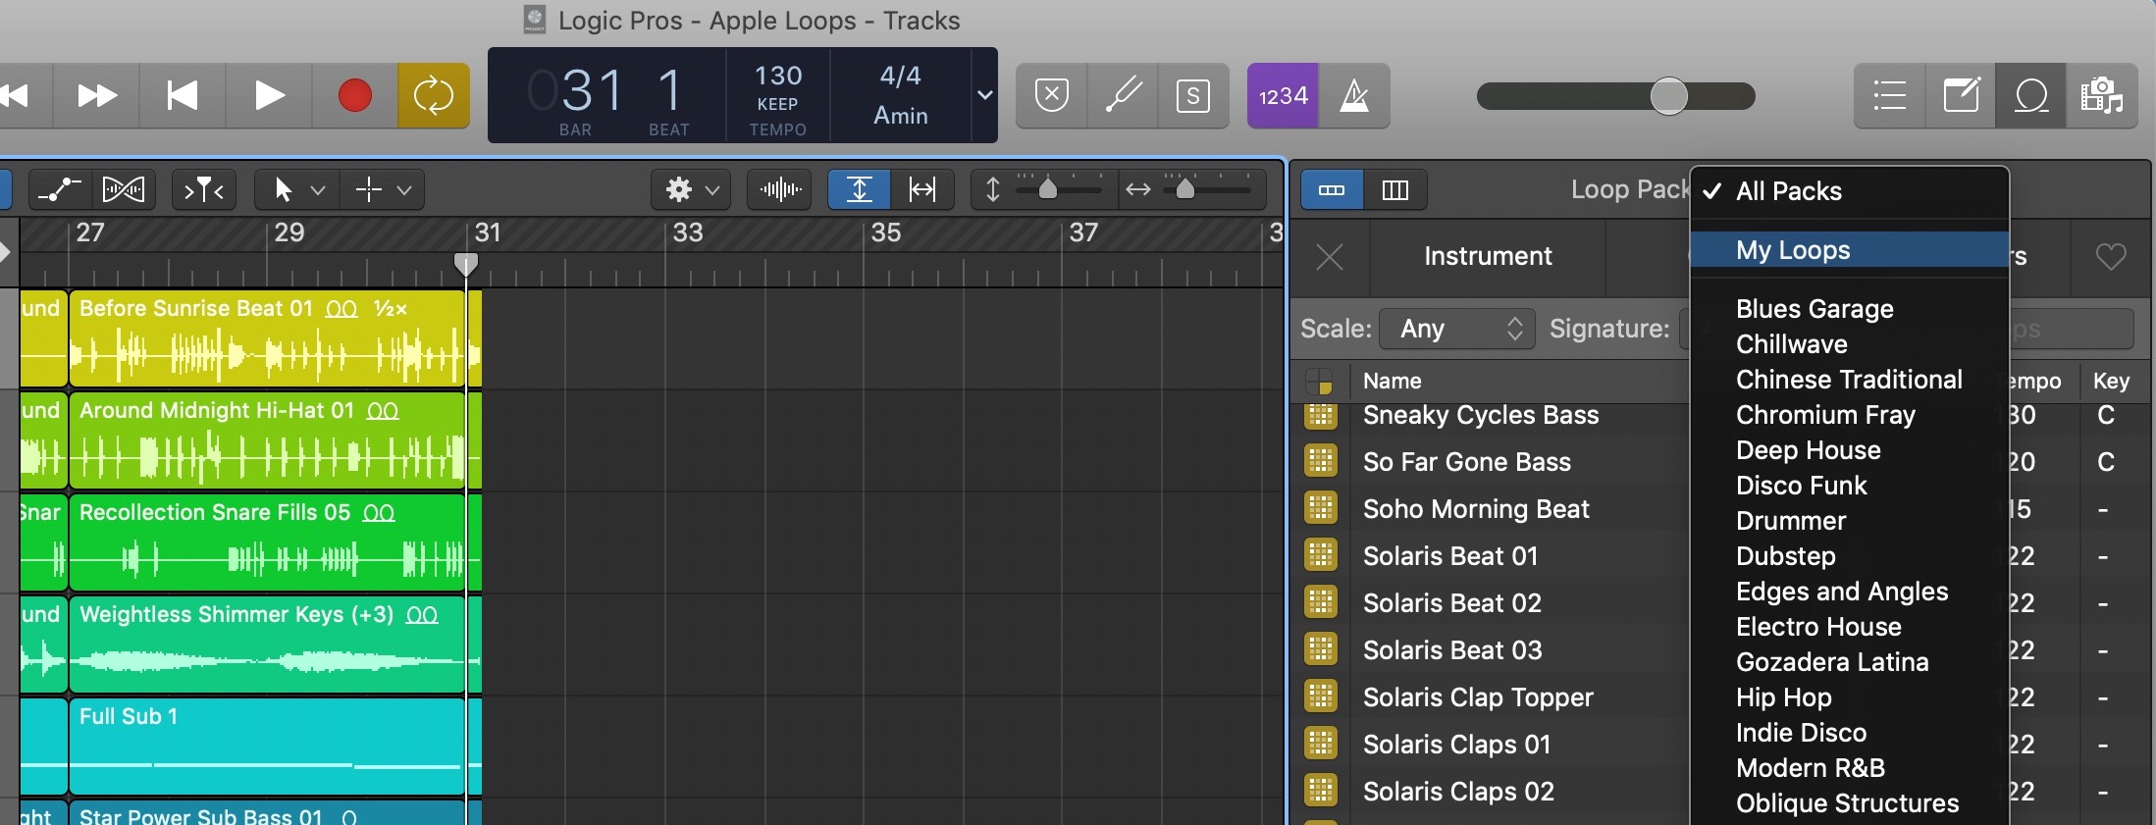Click the Instrument filter button
This screenshot has height=825, width=2156.
click(x=1487, y=257)
